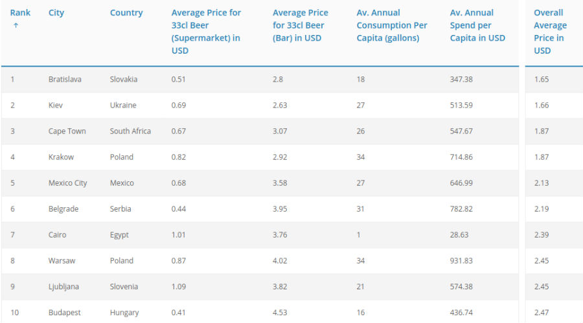Sort by Av. Annual Spend per Capita header
This screenshot has height=323, width=583.
coord(477,25)
